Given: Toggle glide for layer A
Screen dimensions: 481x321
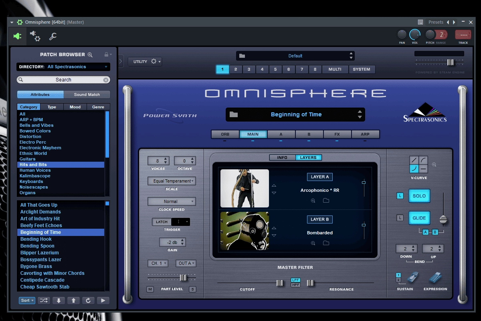Looking at the screenshot, I should (425, 232).
